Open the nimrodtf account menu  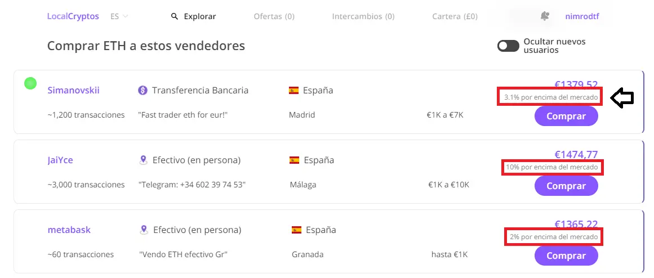[582, 16]
